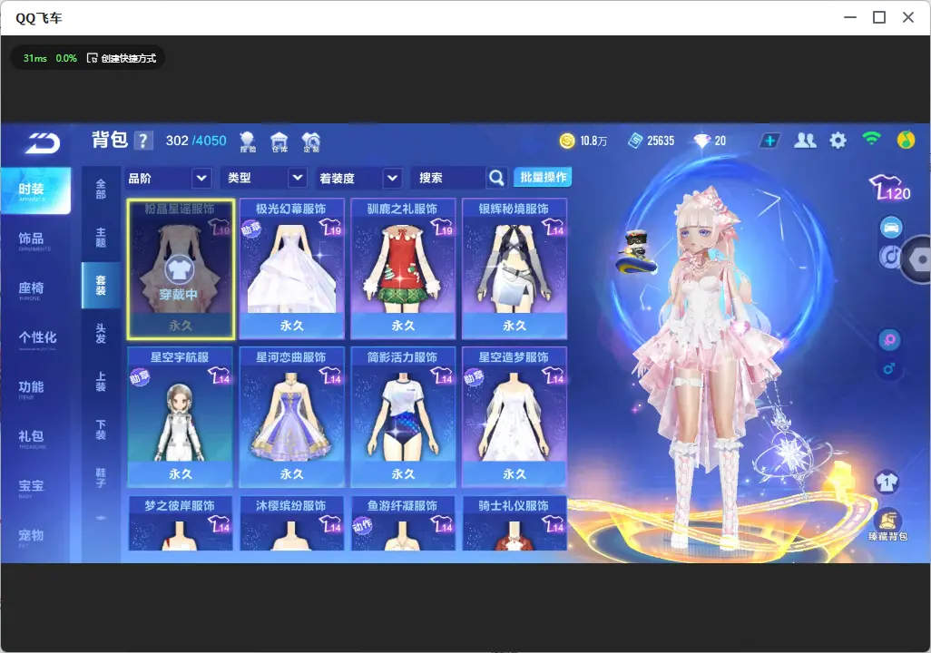
Task: Open the 探险 lightbulb icon
Action: [x=247, y=141]
